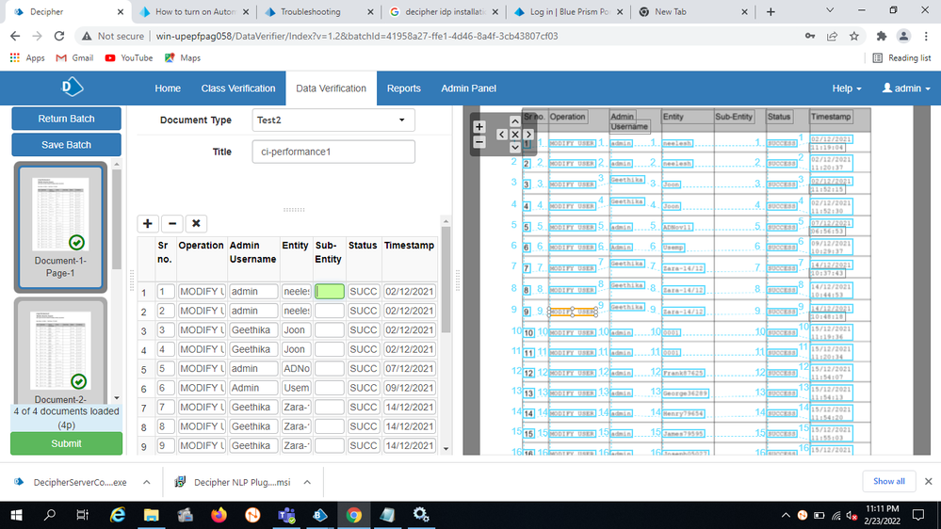Open the notification center on the taskbar
This screenshot has width=941, height=529.
pyautogui.click(x=917, y=515)
